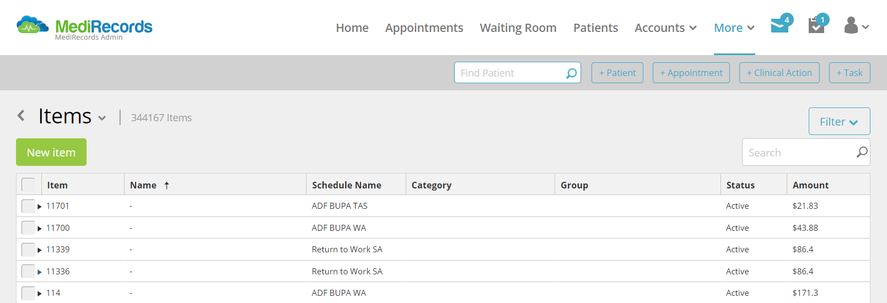Screen dimensions: 887x303
Task: Click the items Search magnifier icon
Action: coord(862,152)
